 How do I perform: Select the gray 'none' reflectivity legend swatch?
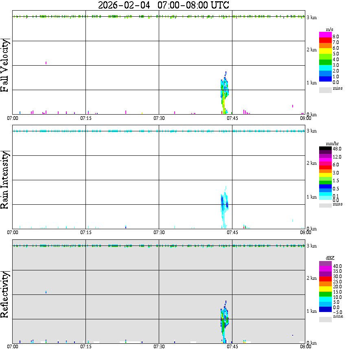(325, 319)
